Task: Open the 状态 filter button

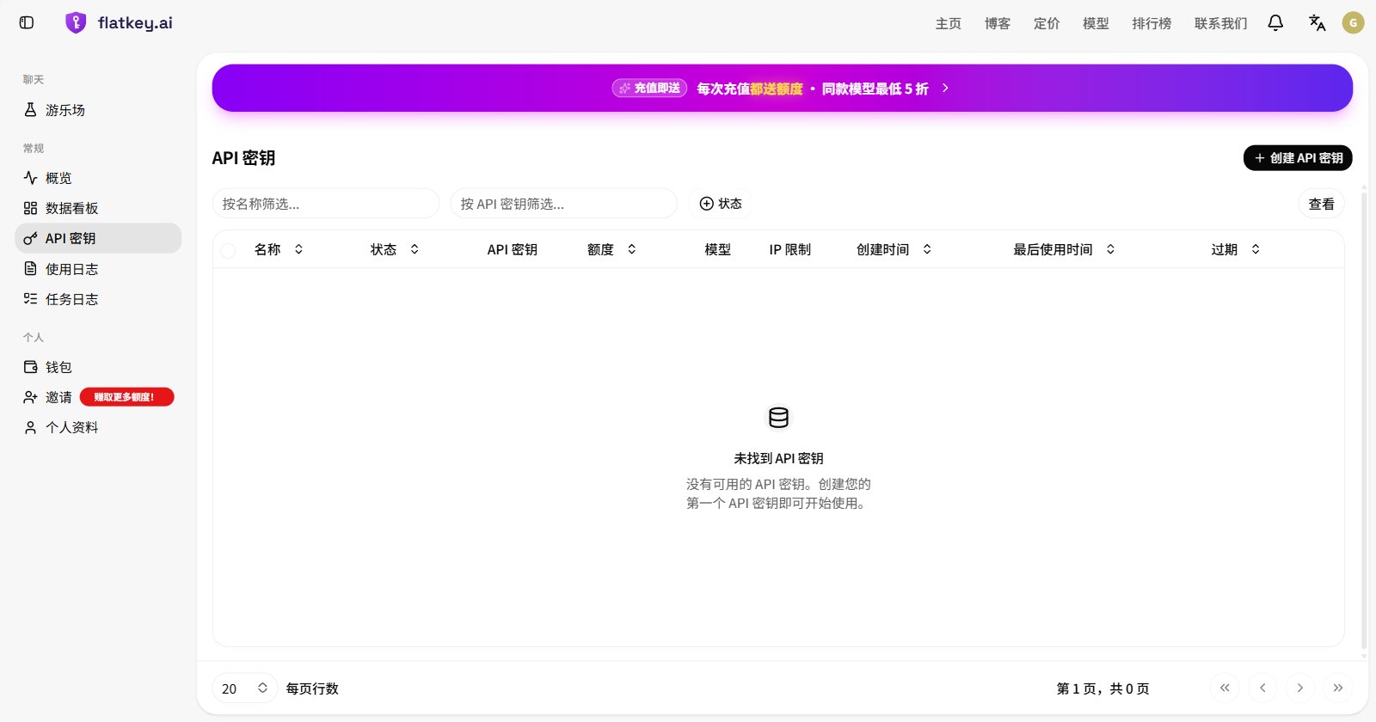Action: coord(721,204)
